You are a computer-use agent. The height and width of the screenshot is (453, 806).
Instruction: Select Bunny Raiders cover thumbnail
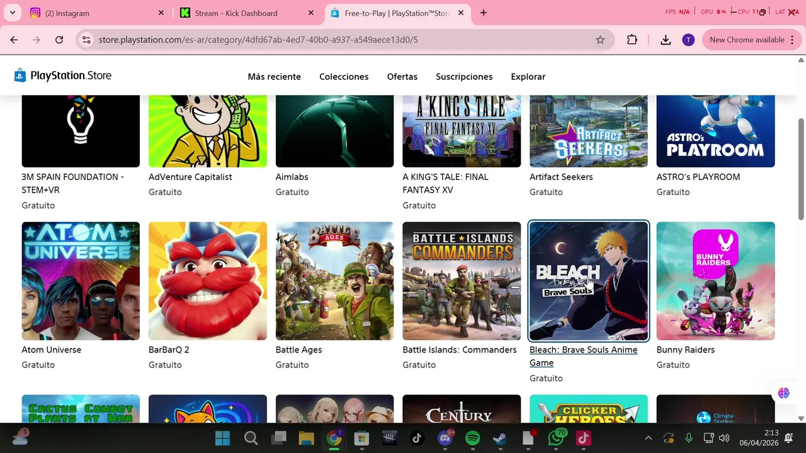[716, 281]
